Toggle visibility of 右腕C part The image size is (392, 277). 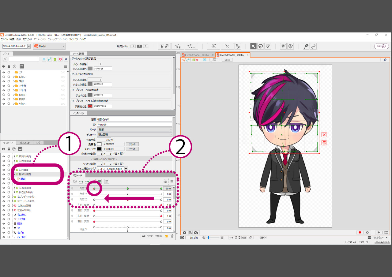pyautogui.click(x=4, y=77)
